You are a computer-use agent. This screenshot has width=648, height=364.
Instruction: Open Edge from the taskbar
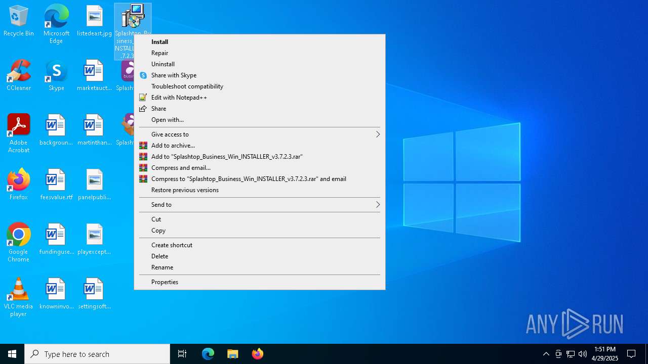(x=208, y=354)
